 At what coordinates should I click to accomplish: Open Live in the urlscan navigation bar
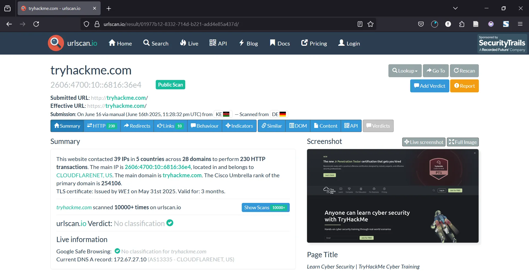click(189, 43)
